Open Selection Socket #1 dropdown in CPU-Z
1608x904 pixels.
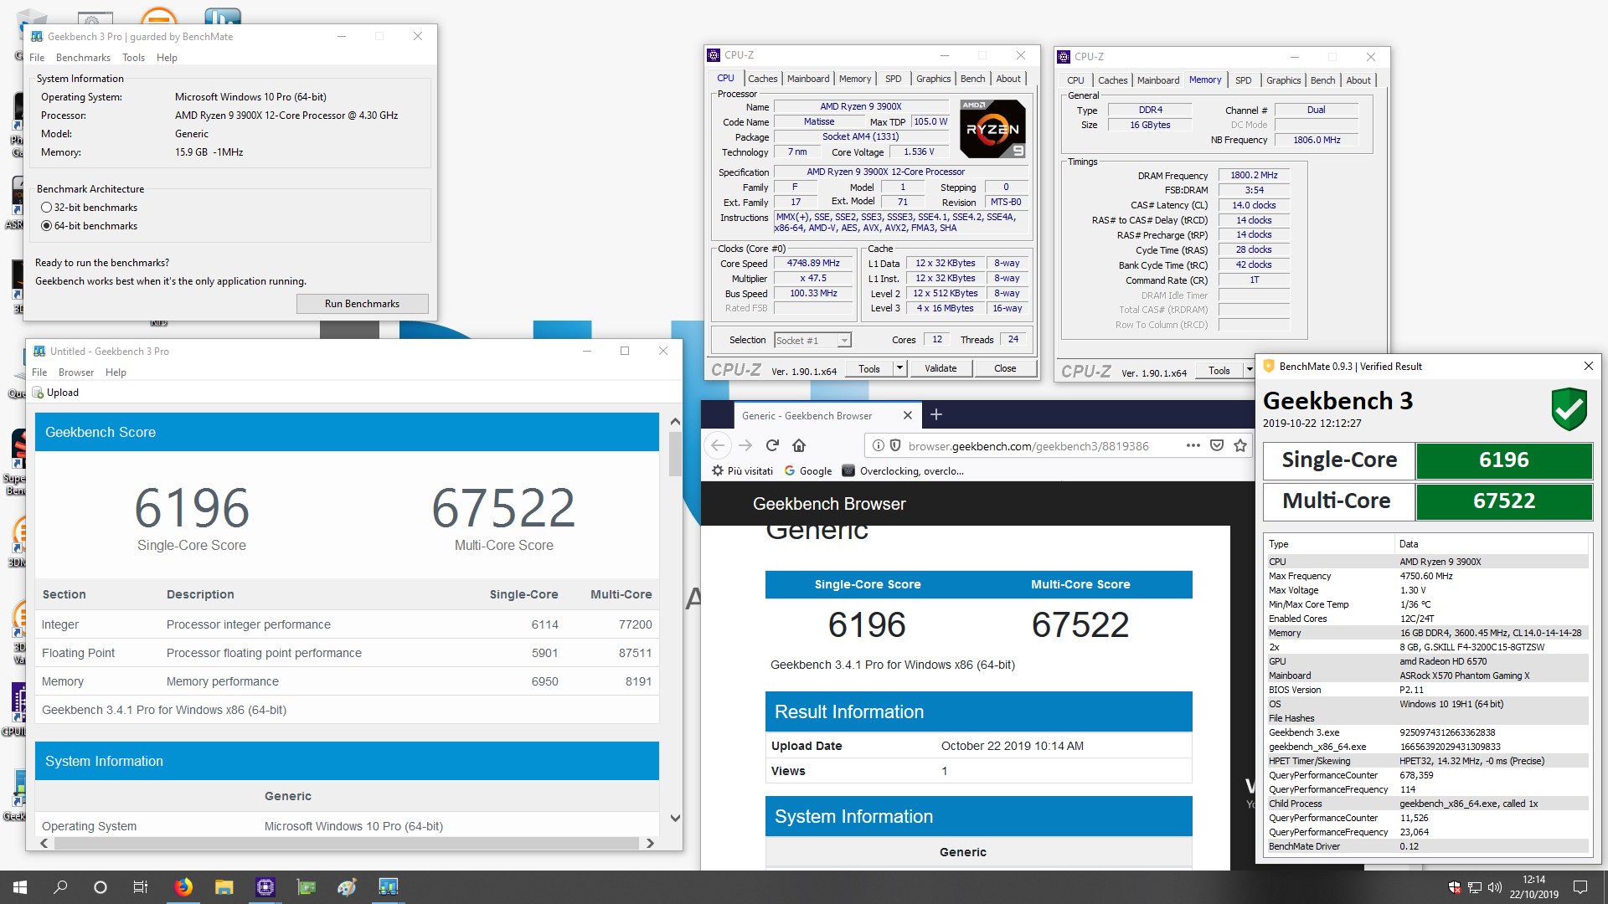coord(812,340)
